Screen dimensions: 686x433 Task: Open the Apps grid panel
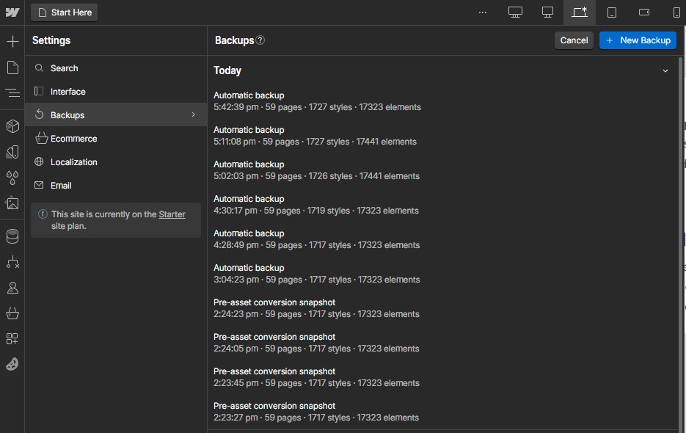pos(12,338)
